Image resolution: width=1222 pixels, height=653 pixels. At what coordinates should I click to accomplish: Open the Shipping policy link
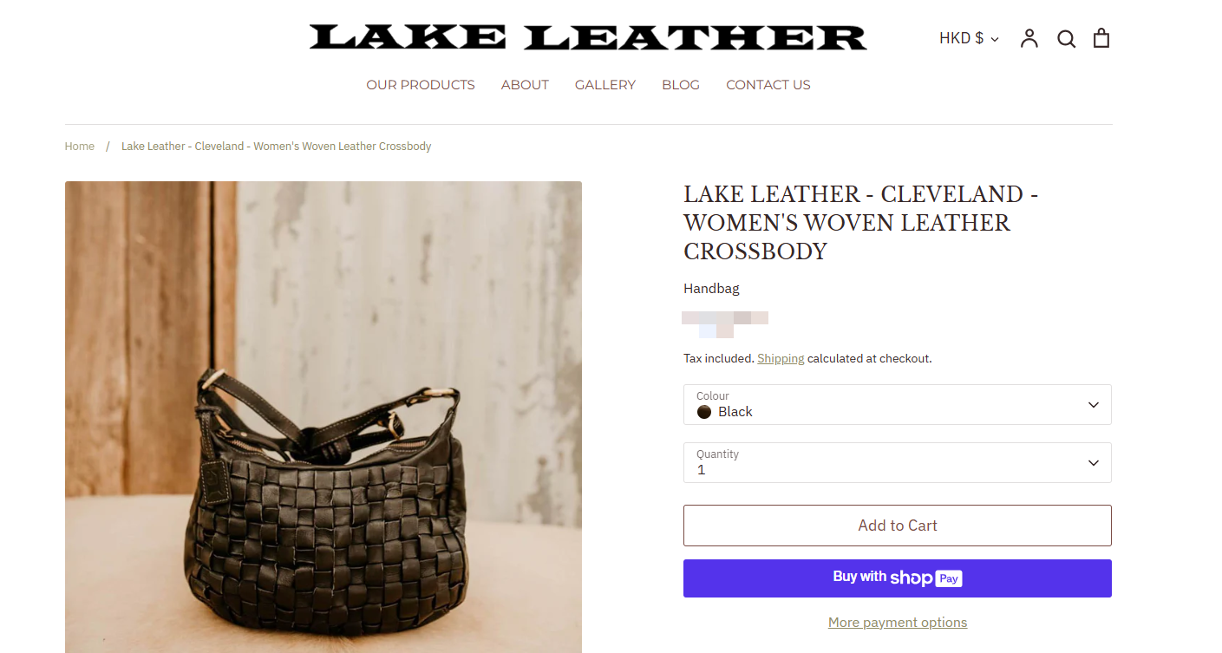(x=781, y=358)
